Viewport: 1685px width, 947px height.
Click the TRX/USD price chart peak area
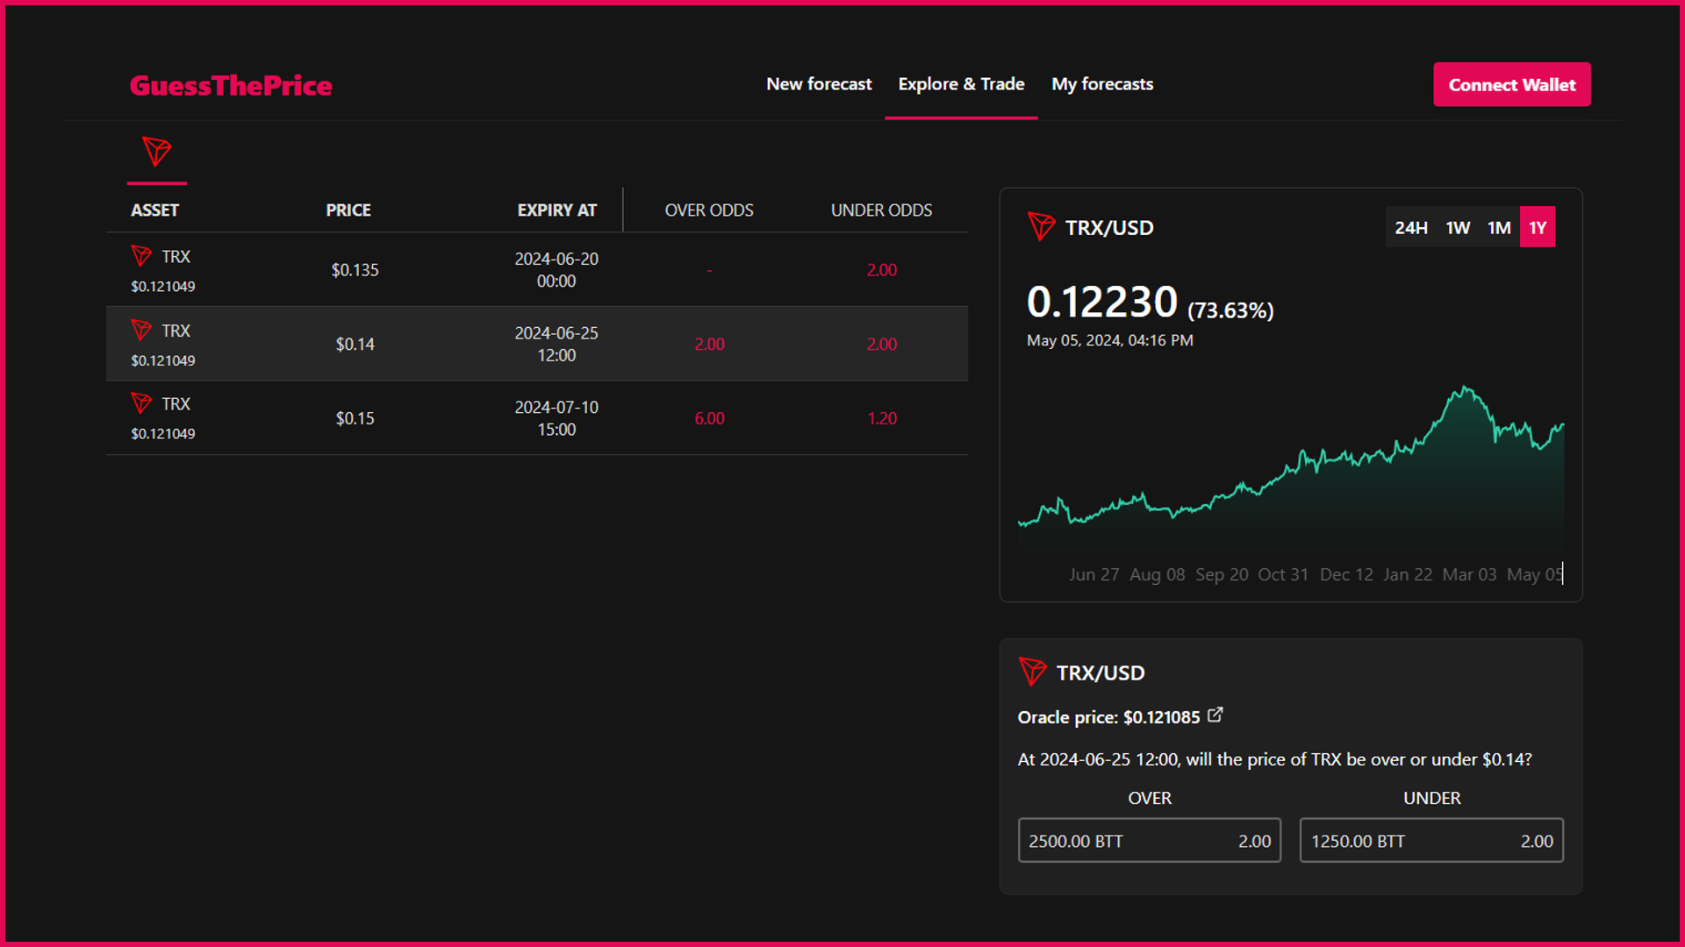click(x=1465, y=392)
